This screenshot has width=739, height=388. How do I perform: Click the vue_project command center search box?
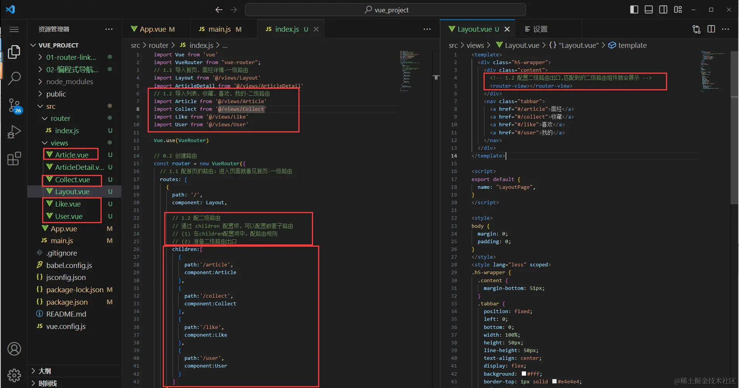(385, 10)
